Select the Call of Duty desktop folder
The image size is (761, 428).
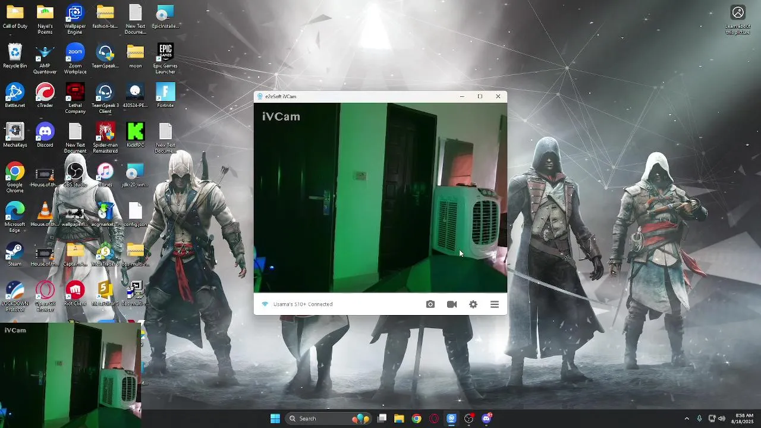[15, 17]
